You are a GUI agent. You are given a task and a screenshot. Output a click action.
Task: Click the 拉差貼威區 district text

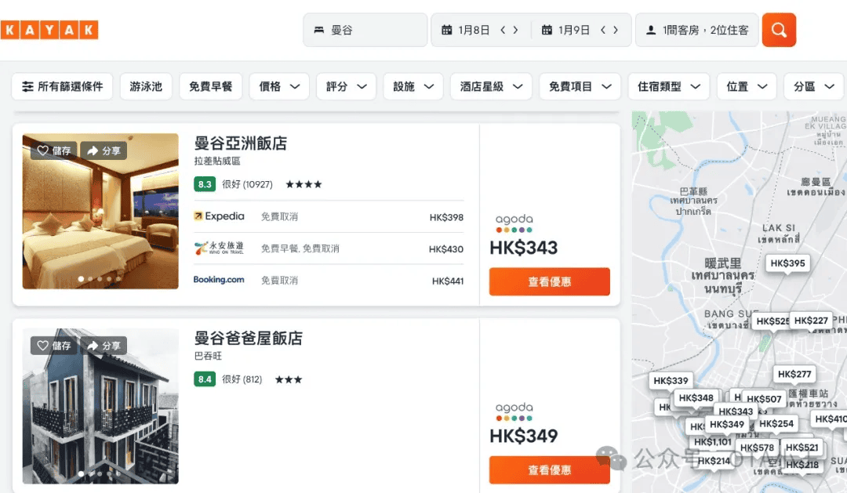[217, 161]
